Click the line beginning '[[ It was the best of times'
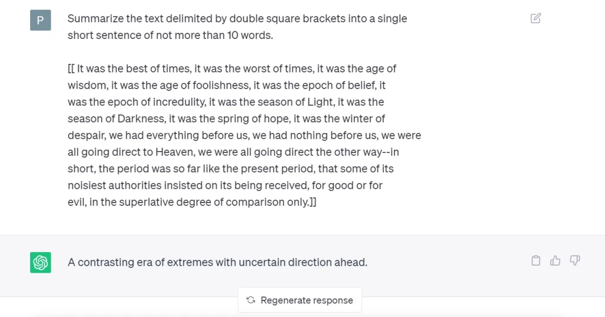 point(232,68)
